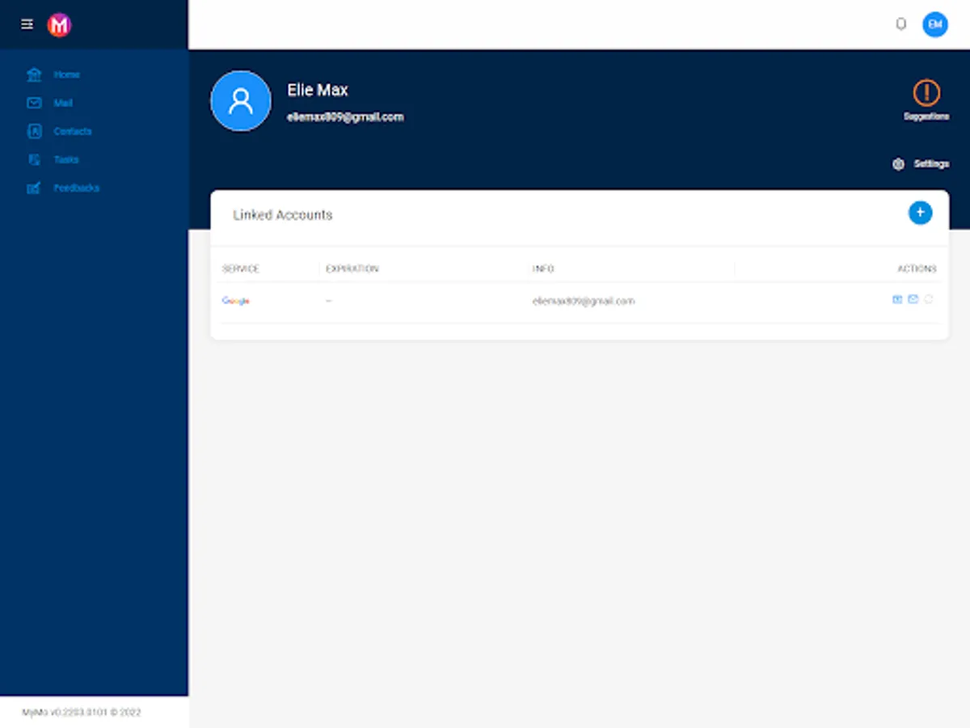Go to Home in the sidebar
The height and width of the screenshot is (728, 970).
click(x=67, y=74)
